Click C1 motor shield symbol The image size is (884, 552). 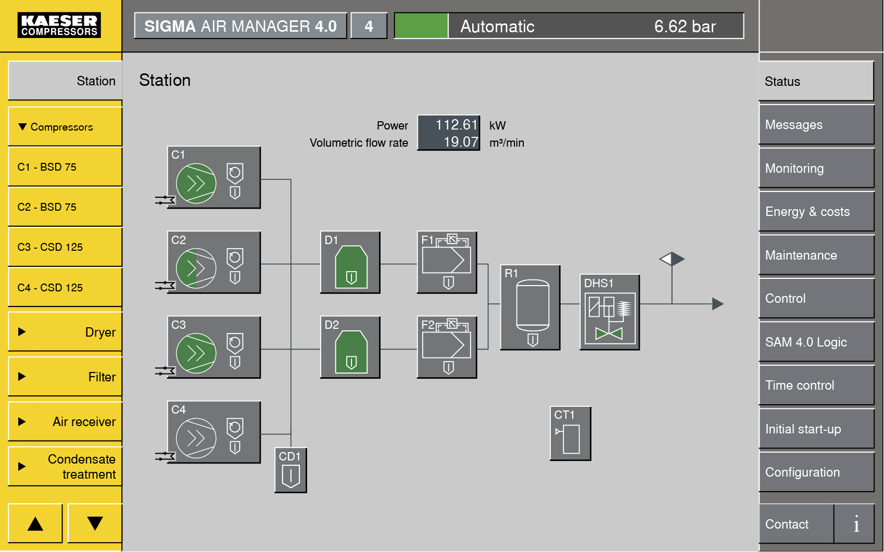click(235, 174)
